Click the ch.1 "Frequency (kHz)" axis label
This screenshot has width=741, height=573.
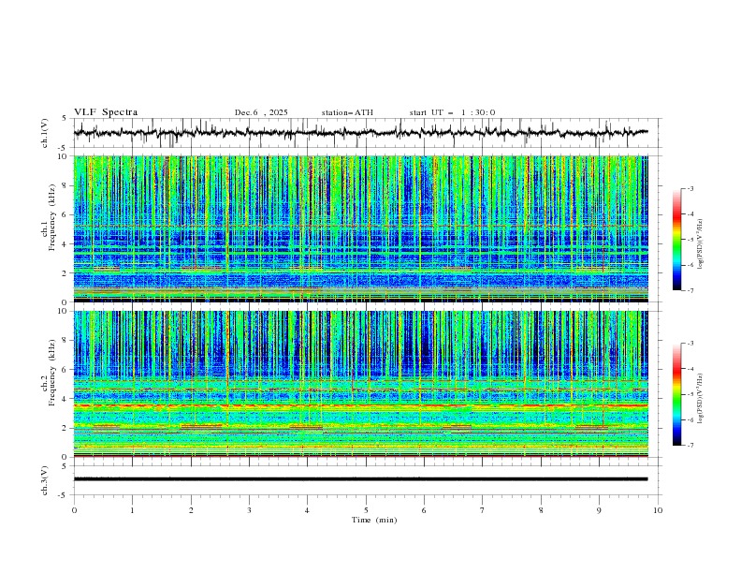[52, 217]
